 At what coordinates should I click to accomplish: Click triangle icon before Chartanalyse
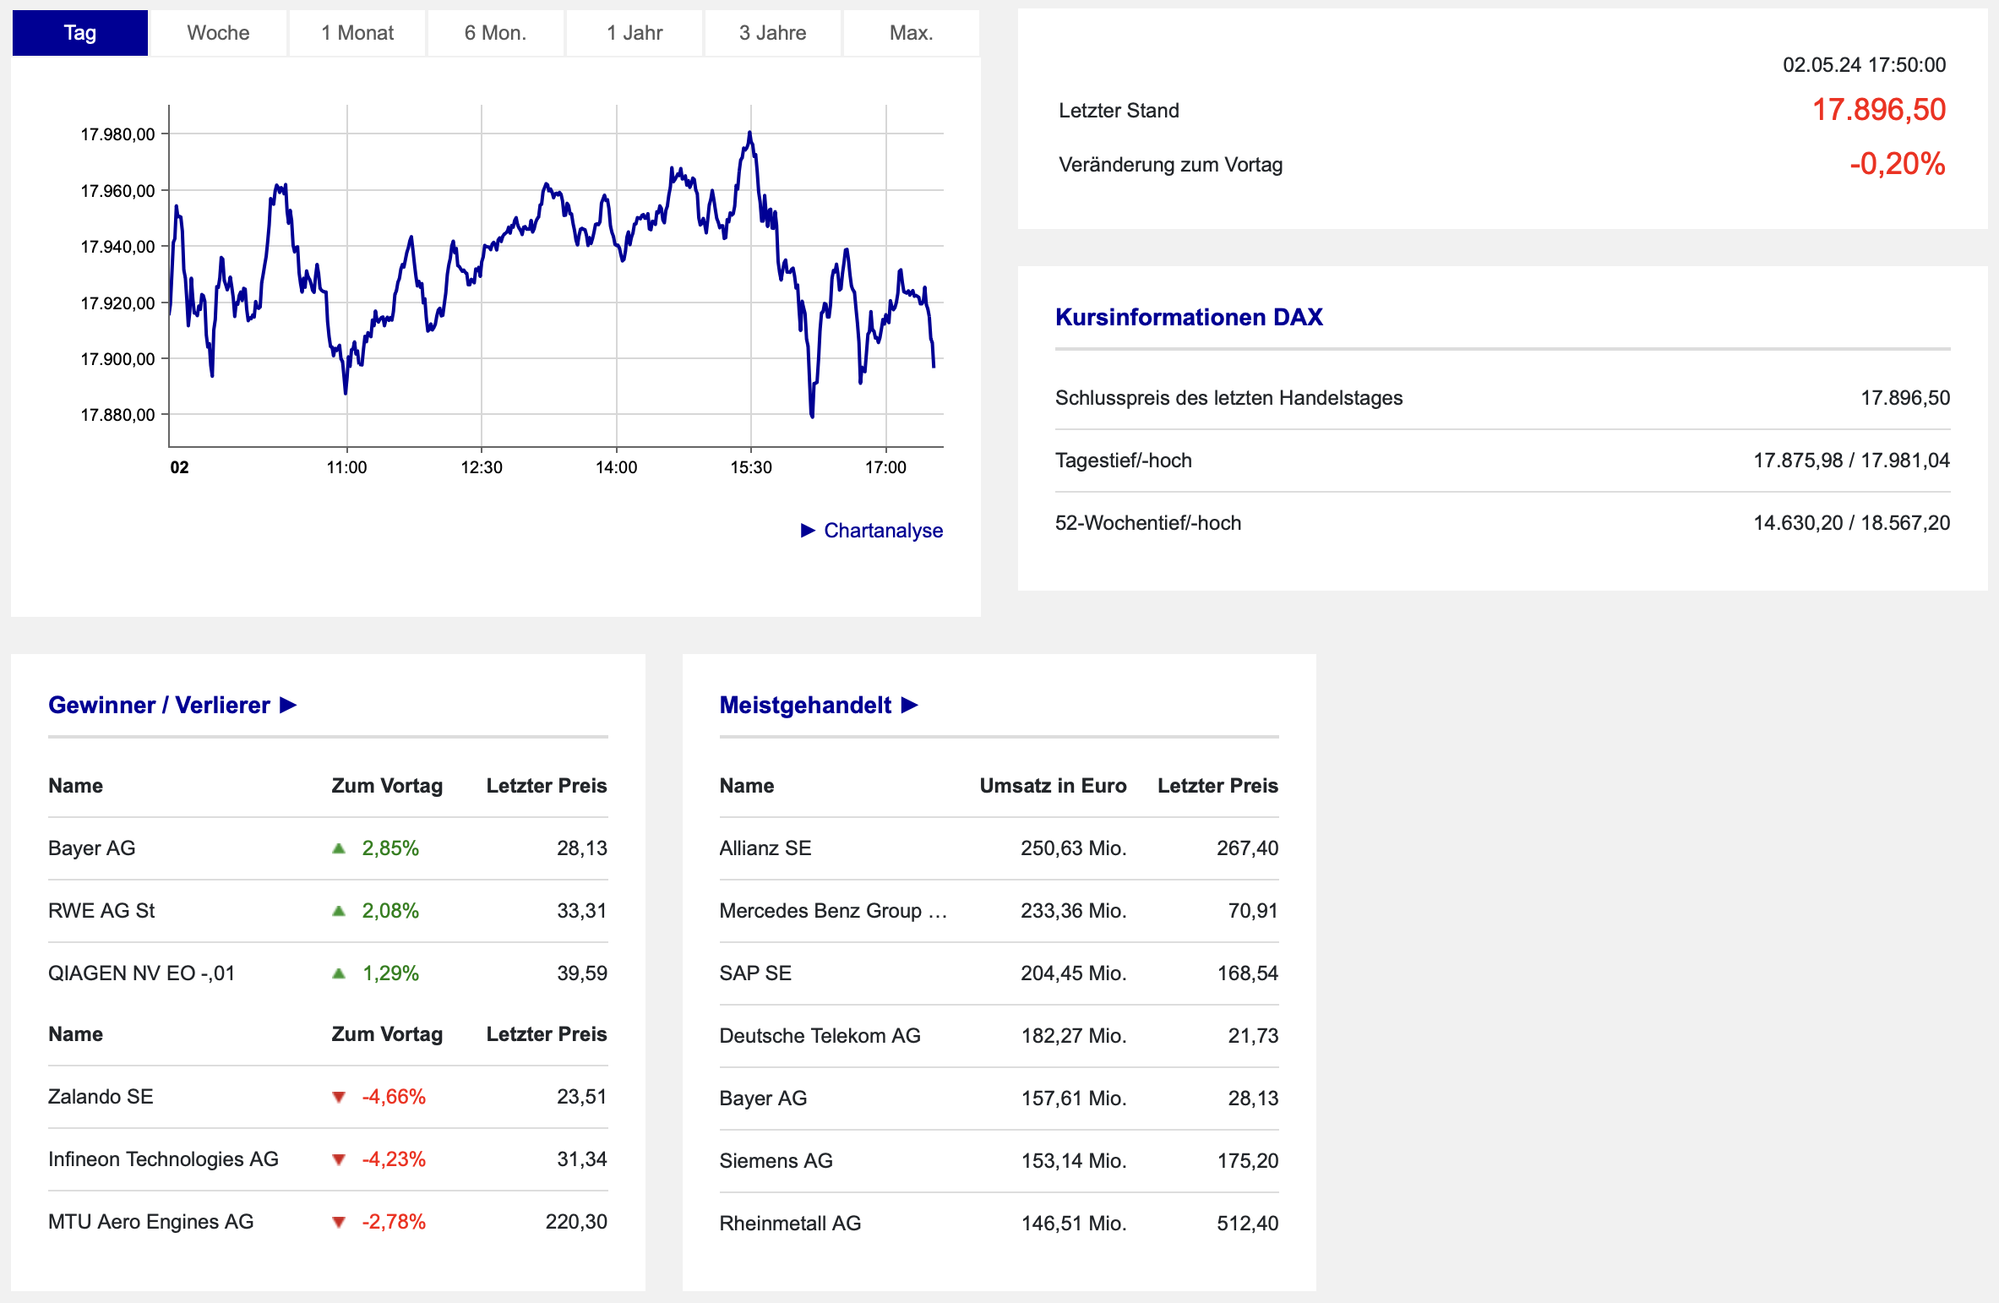[808, 530]
